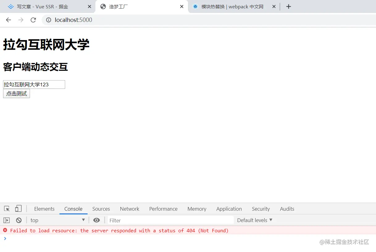Open the Network panel
This screenshot has width=376, height=252.
point(130,209)
